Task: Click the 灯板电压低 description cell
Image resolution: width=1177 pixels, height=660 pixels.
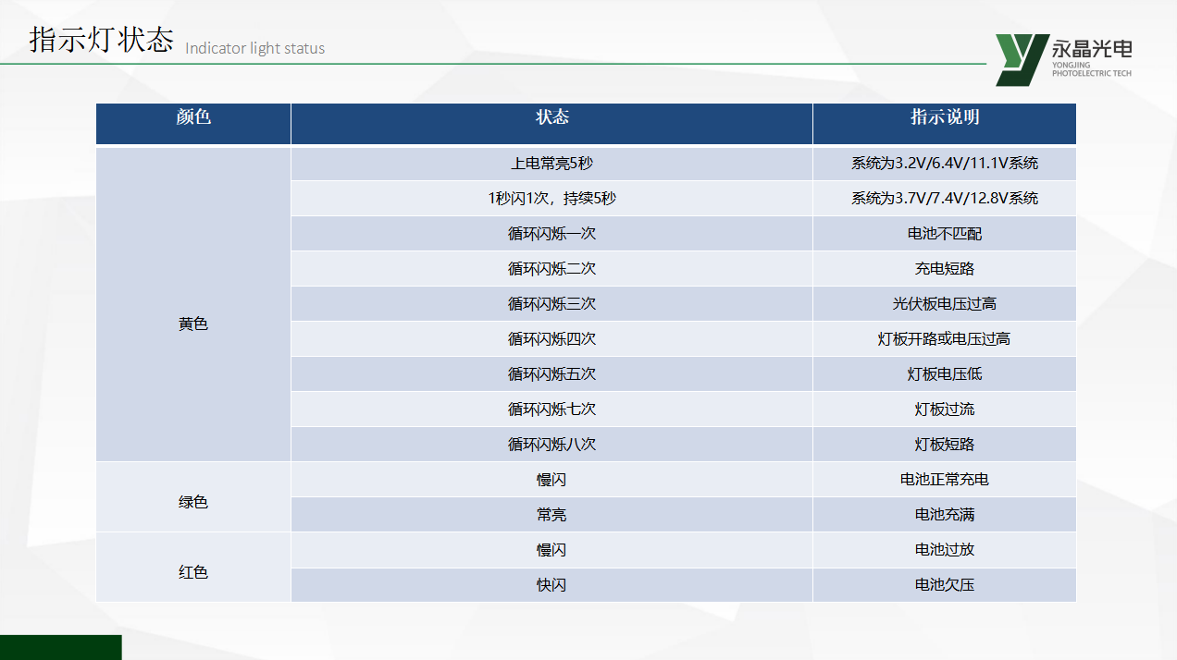Action: pyautogui.click(x=945, y=374)
